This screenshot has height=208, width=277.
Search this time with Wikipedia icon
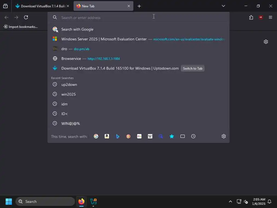pos(150,136)
